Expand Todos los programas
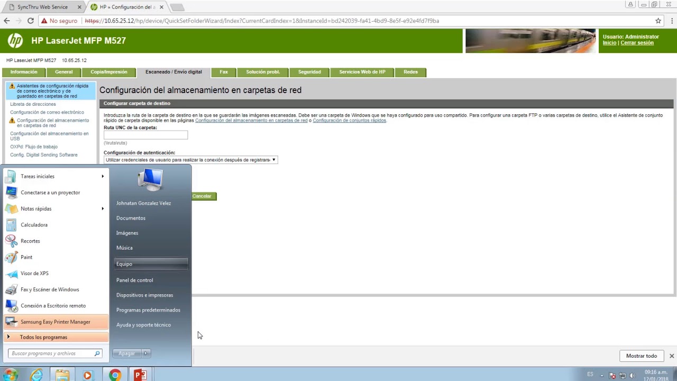677x381 pixels. [56, 337]
